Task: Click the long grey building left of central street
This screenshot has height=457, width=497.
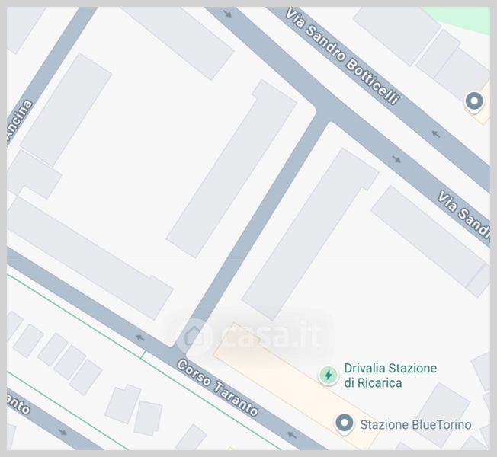Action: pyautogui.click(x=232, y=168)
